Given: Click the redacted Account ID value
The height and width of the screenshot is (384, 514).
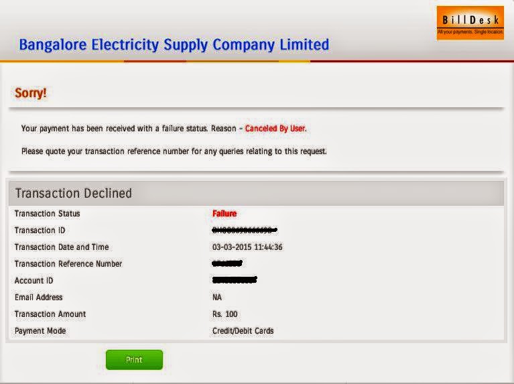Looking at the screenshot, I should [x=235, y=280].
